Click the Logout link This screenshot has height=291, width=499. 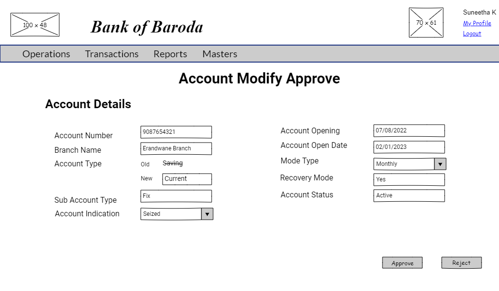click(472, 33)
